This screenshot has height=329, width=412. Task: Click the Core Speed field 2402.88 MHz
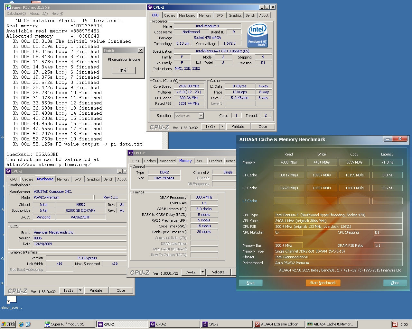[189, 86]
